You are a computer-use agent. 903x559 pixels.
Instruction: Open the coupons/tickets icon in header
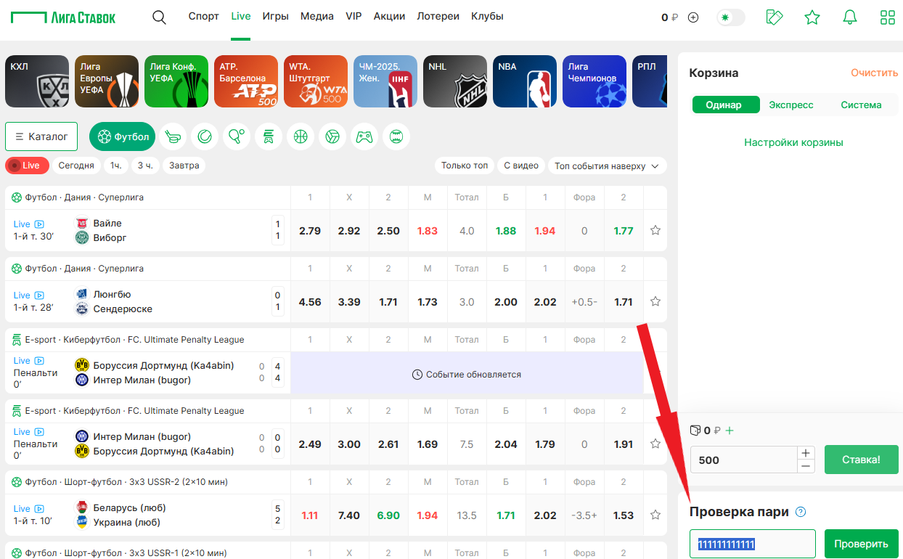pos(775,17)
